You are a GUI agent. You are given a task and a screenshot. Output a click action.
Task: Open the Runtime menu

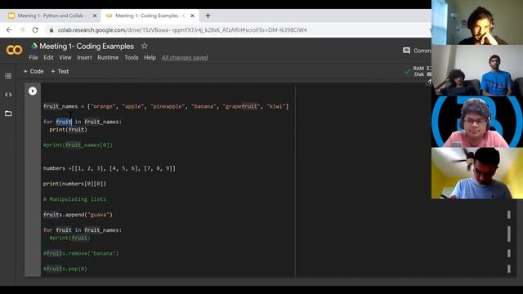click(x=108, y=58)
